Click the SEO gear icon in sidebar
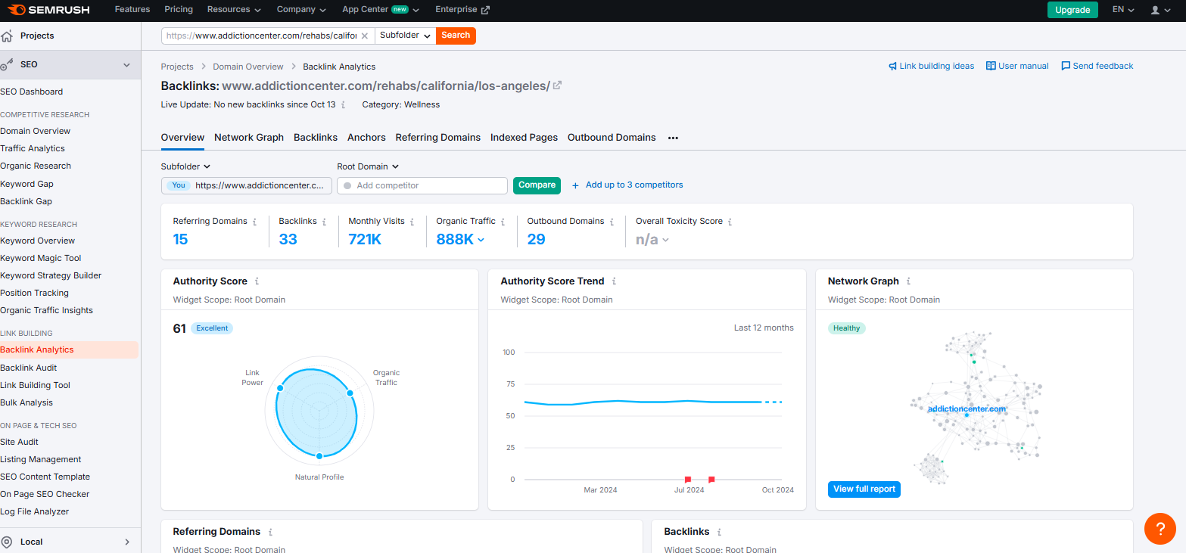1186x553 pixels. tap(7, 65)
